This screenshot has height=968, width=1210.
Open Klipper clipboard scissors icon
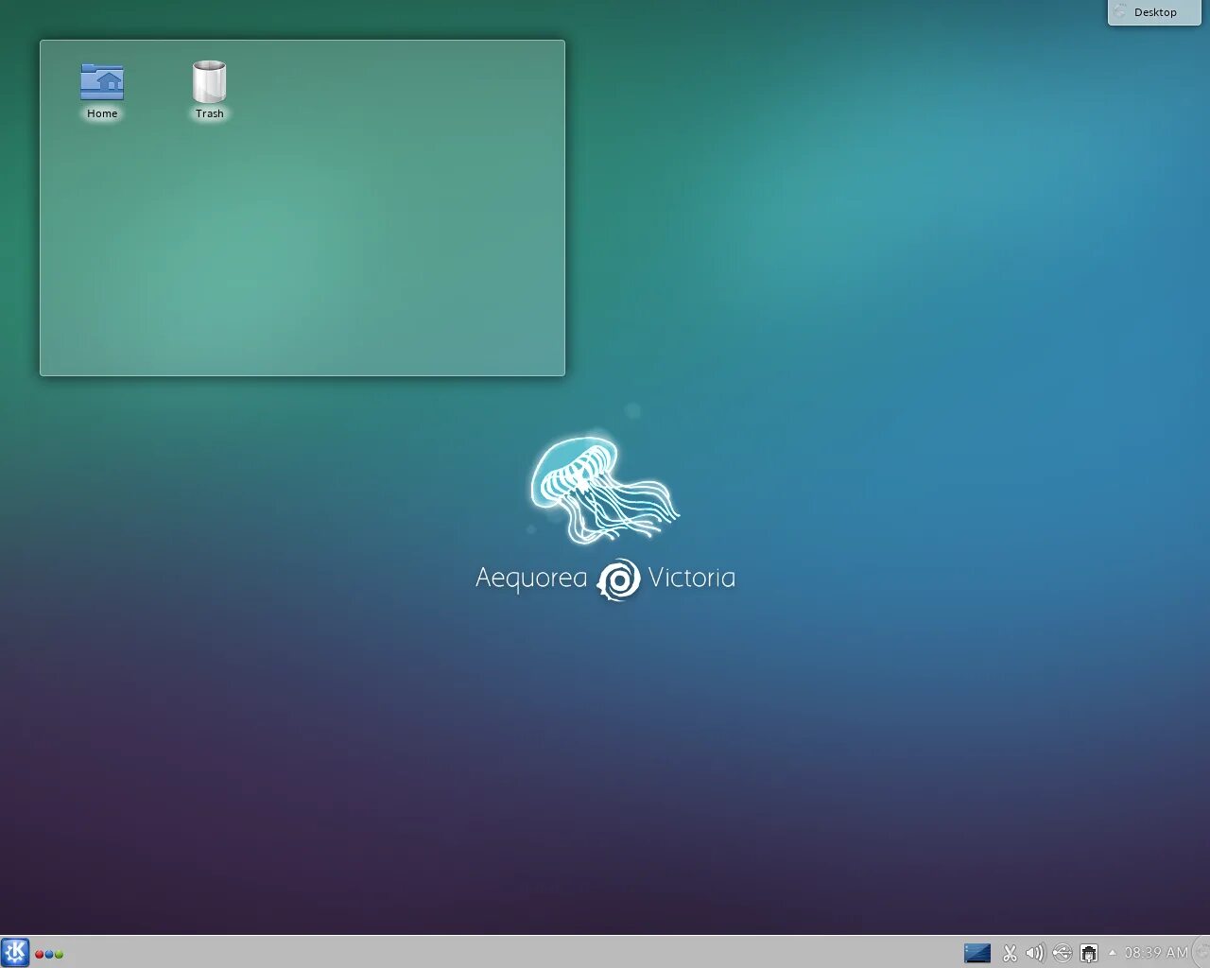(1010, 953)
